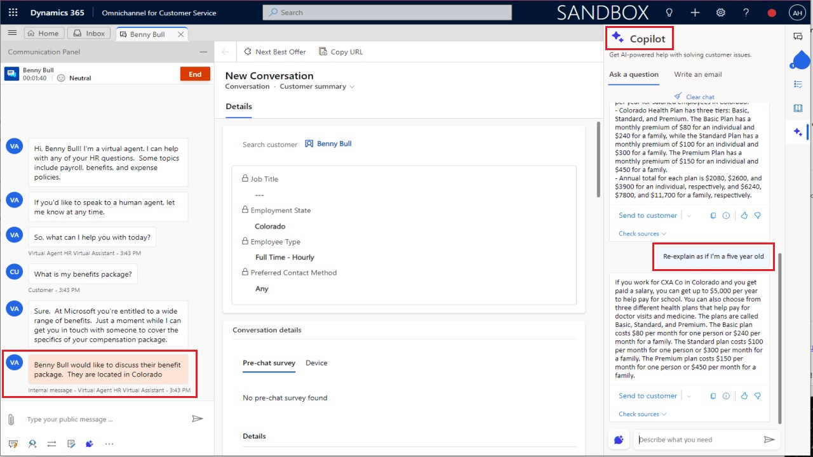Thumbs down the CXA Co explanation
This screenshot has height=457, width=813.
tap(757, 396)
